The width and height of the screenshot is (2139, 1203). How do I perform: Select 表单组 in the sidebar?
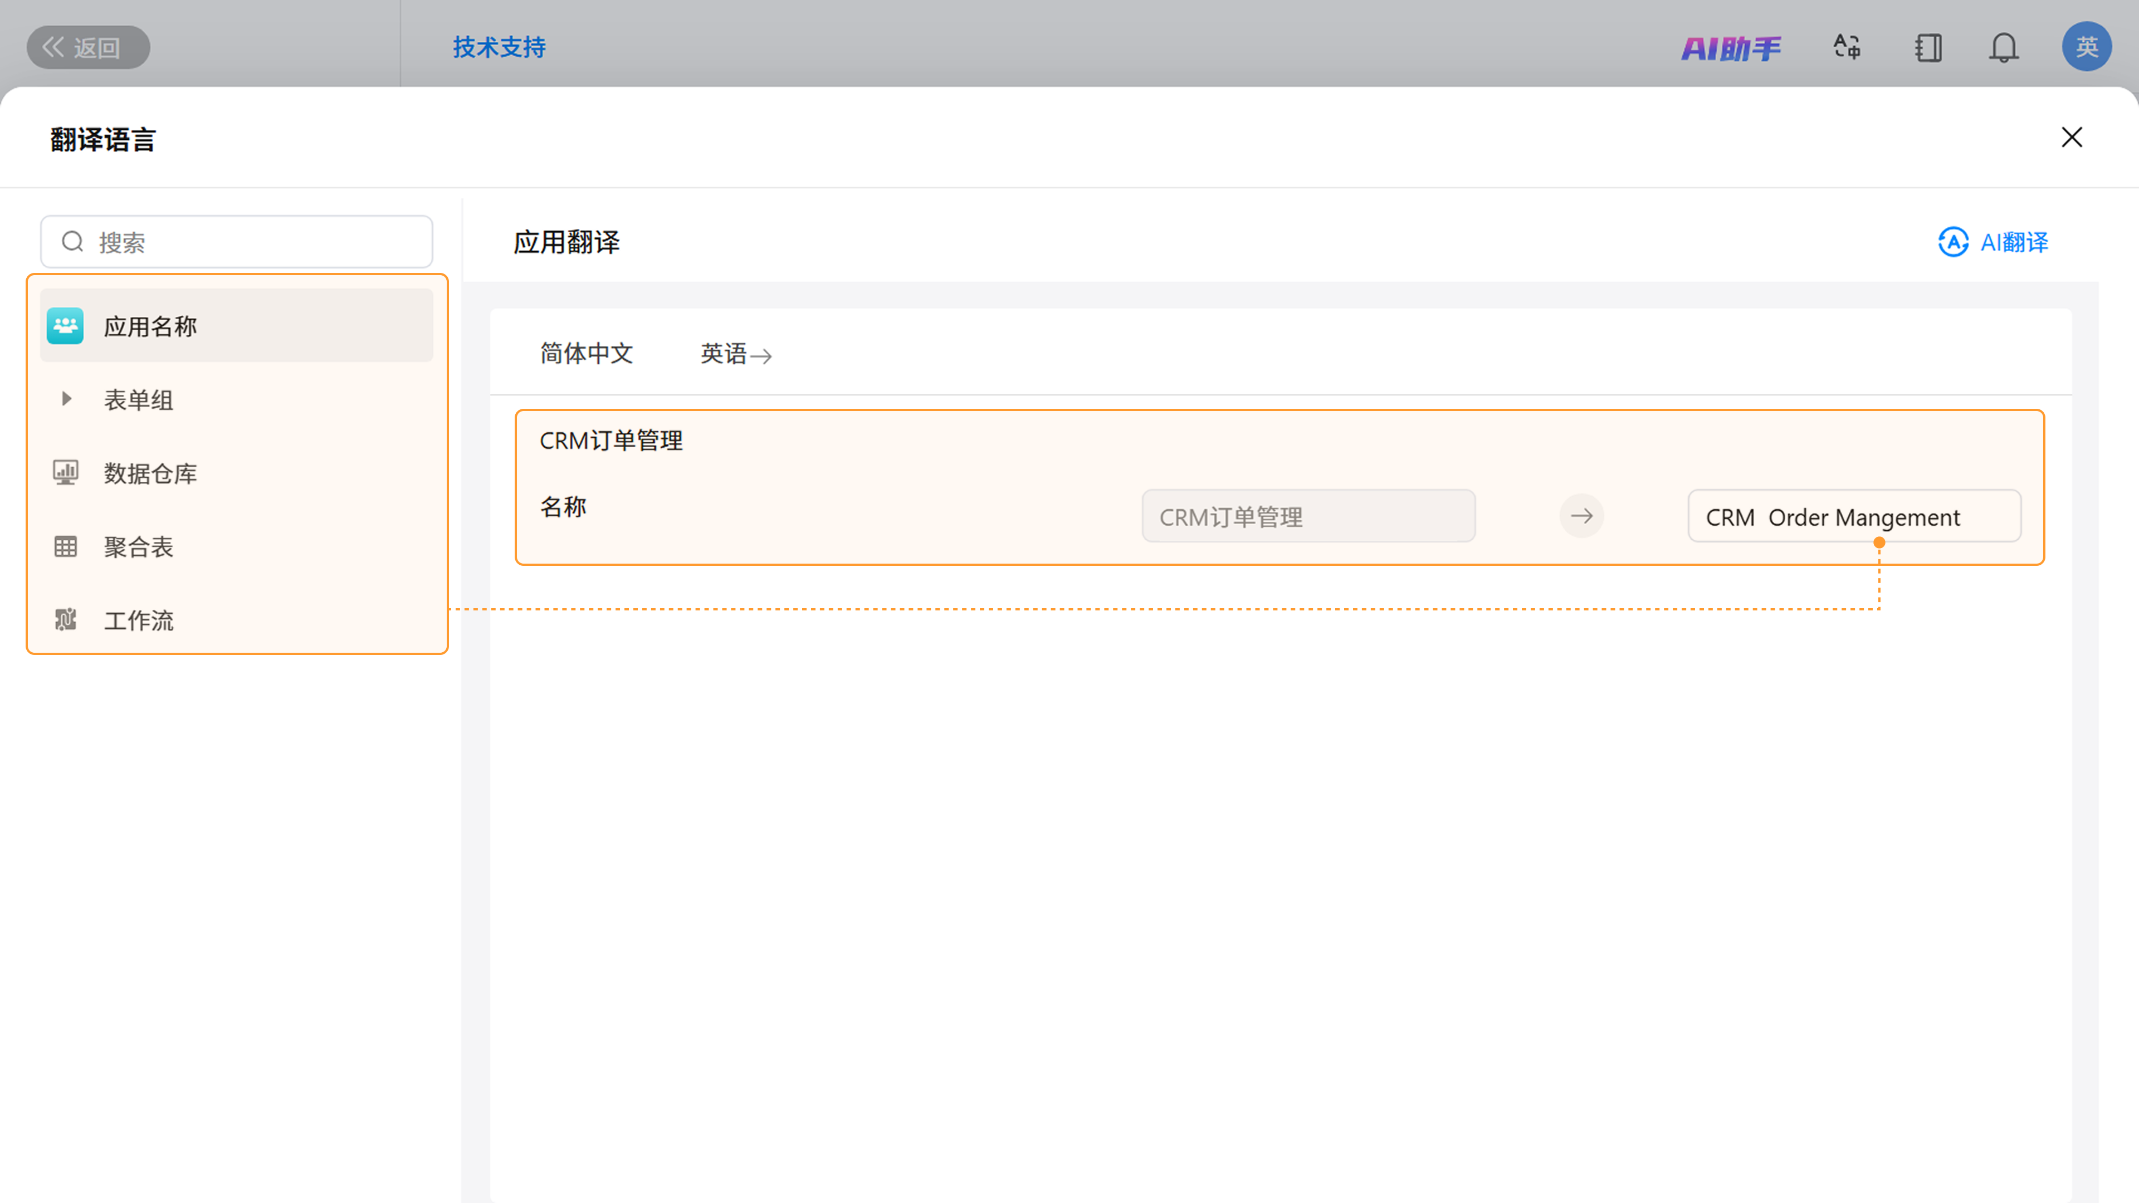pos(237,399)
